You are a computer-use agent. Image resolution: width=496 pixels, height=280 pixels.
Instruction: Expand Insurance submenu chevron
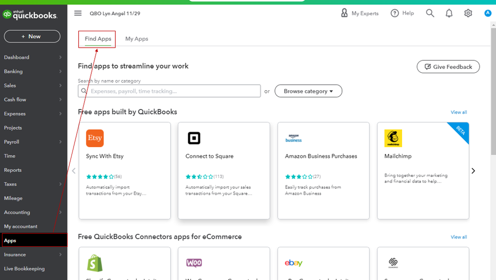(x=60, y=254)
